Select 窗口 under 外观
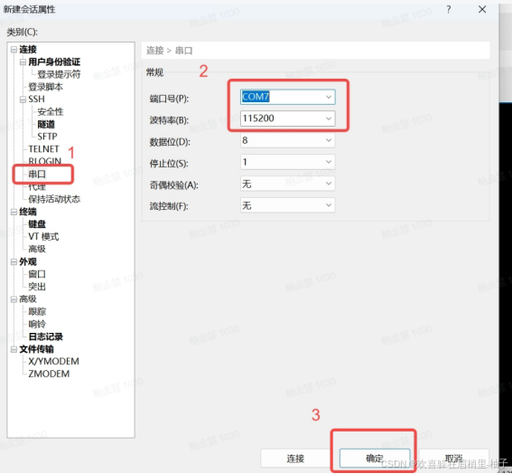Screen dimensions: 512x474 37,274
